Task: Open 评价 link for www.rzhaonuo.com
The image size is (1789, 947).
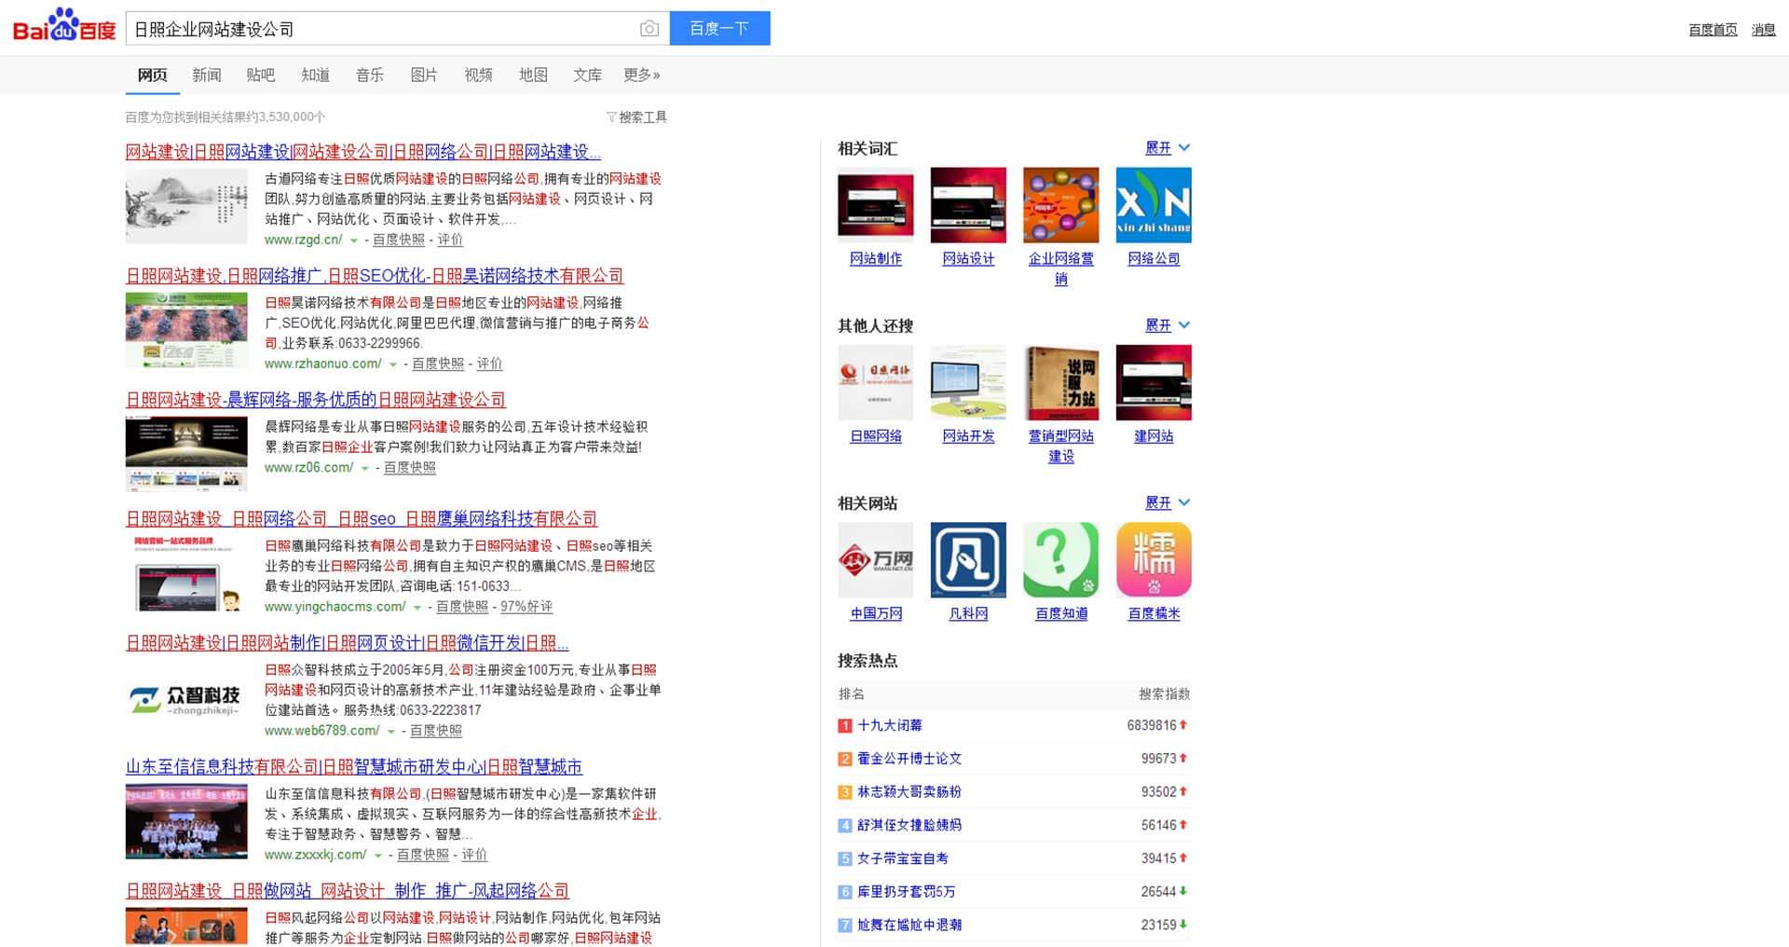Action: point(489,364)
